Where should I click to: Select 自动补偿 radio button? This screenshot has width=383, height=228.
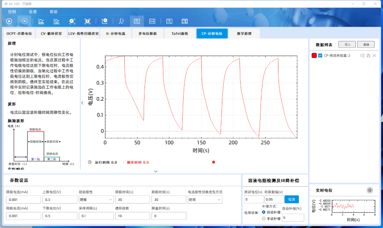(263, 212)
